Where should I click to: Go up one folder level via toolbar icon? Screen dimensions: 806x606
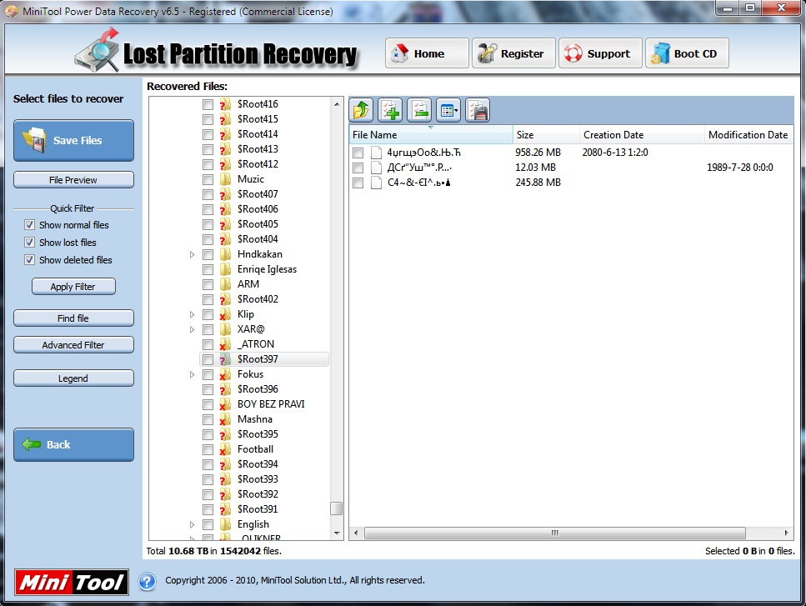(x=362, y=110)
